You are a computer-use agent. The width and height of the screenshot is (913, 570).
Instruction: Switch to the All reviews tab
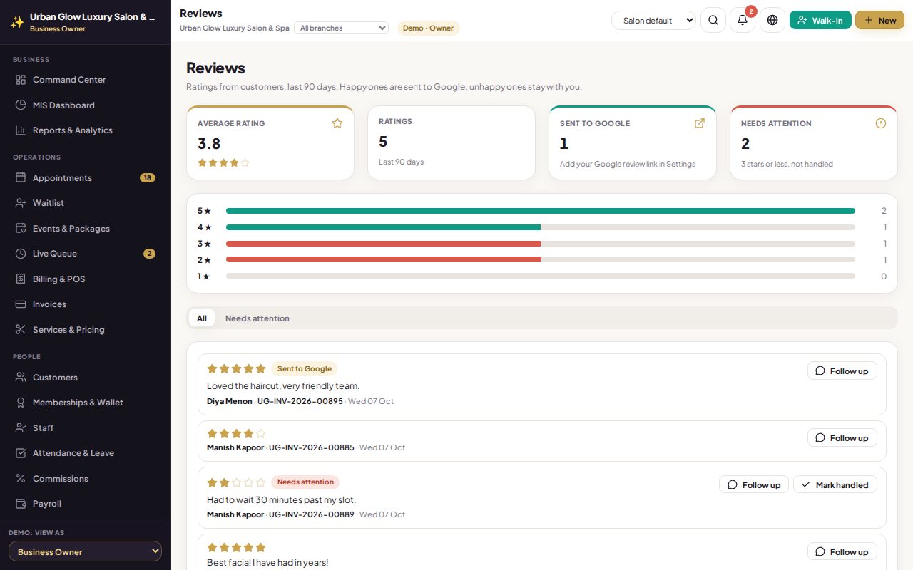(202, 318)
